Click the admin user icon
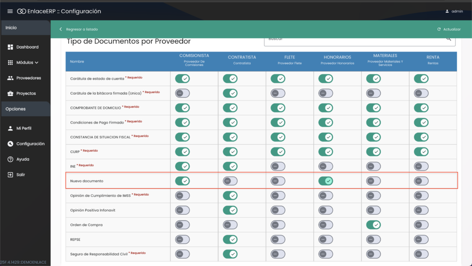Image resolution: width=472 pixels, height=266 pixels. click(x=447, y=11)
